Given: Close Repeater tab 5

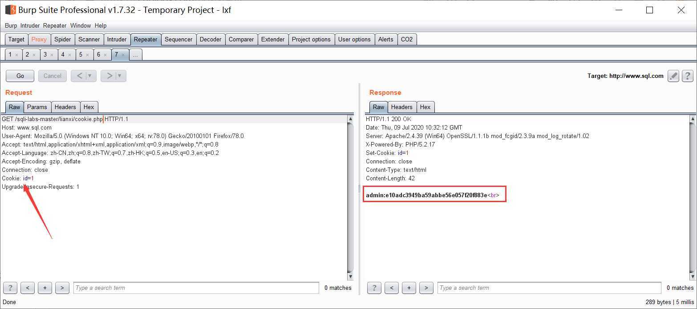Looking at the screenshot, I should coord(87,55).
